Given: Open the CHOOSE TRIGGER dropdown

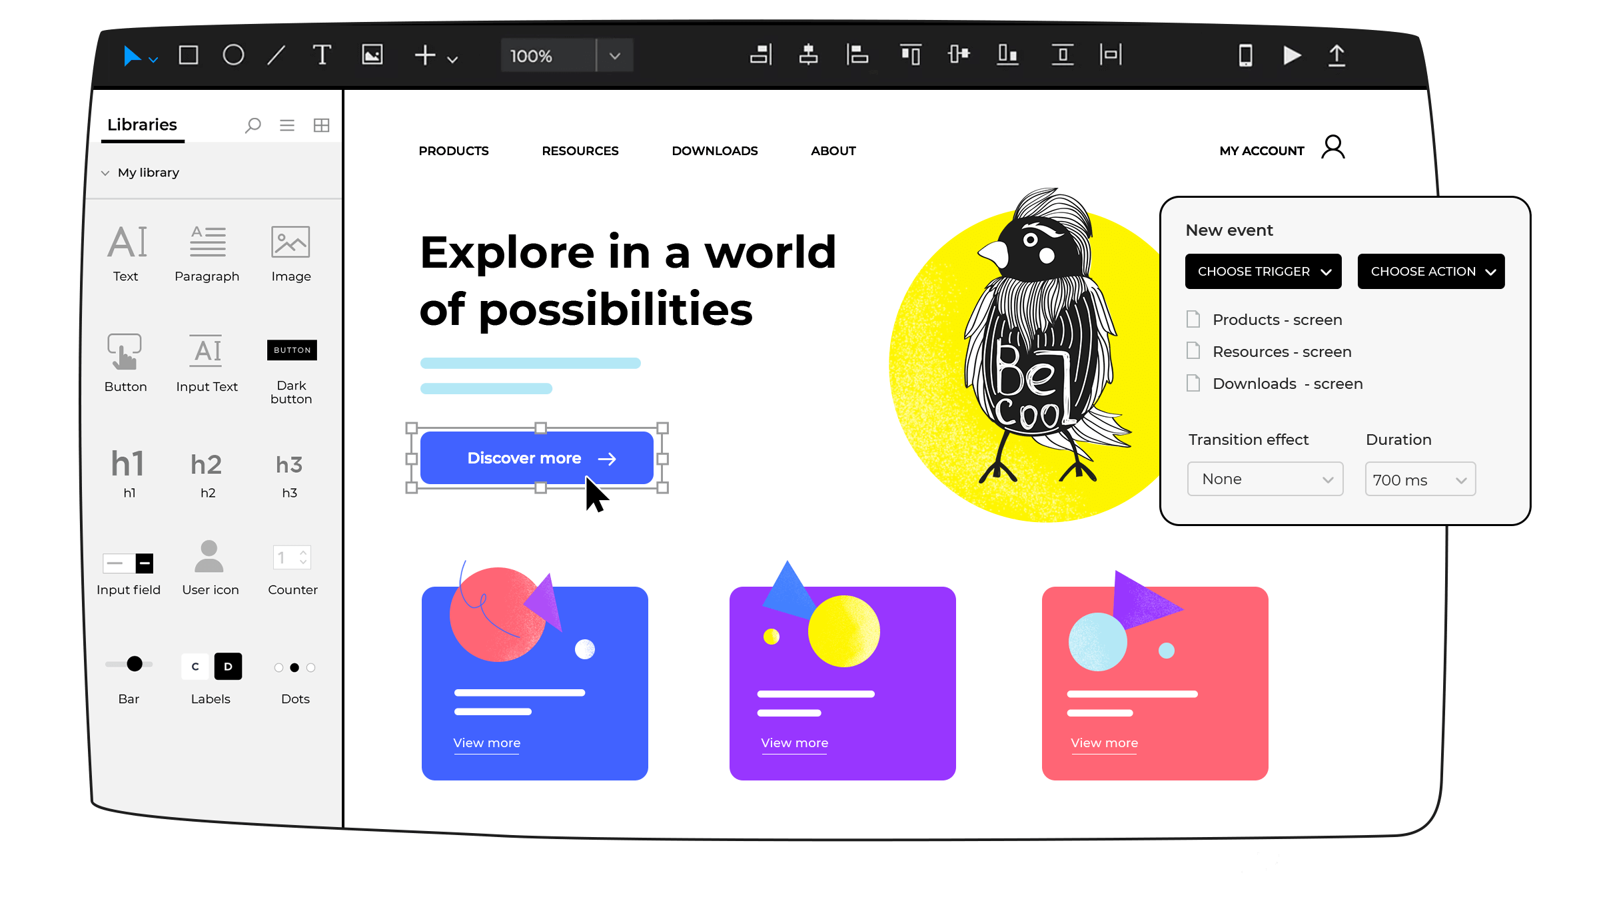Looking at the screenshot, I should point(1263,271).
